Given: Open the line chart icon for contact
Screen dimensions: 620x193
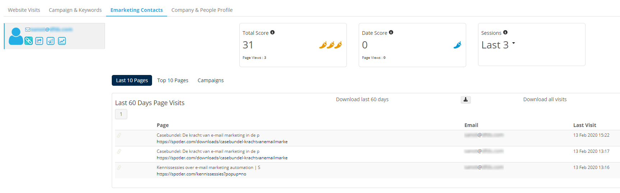Looking at the screenshot, I should [62, 41].
